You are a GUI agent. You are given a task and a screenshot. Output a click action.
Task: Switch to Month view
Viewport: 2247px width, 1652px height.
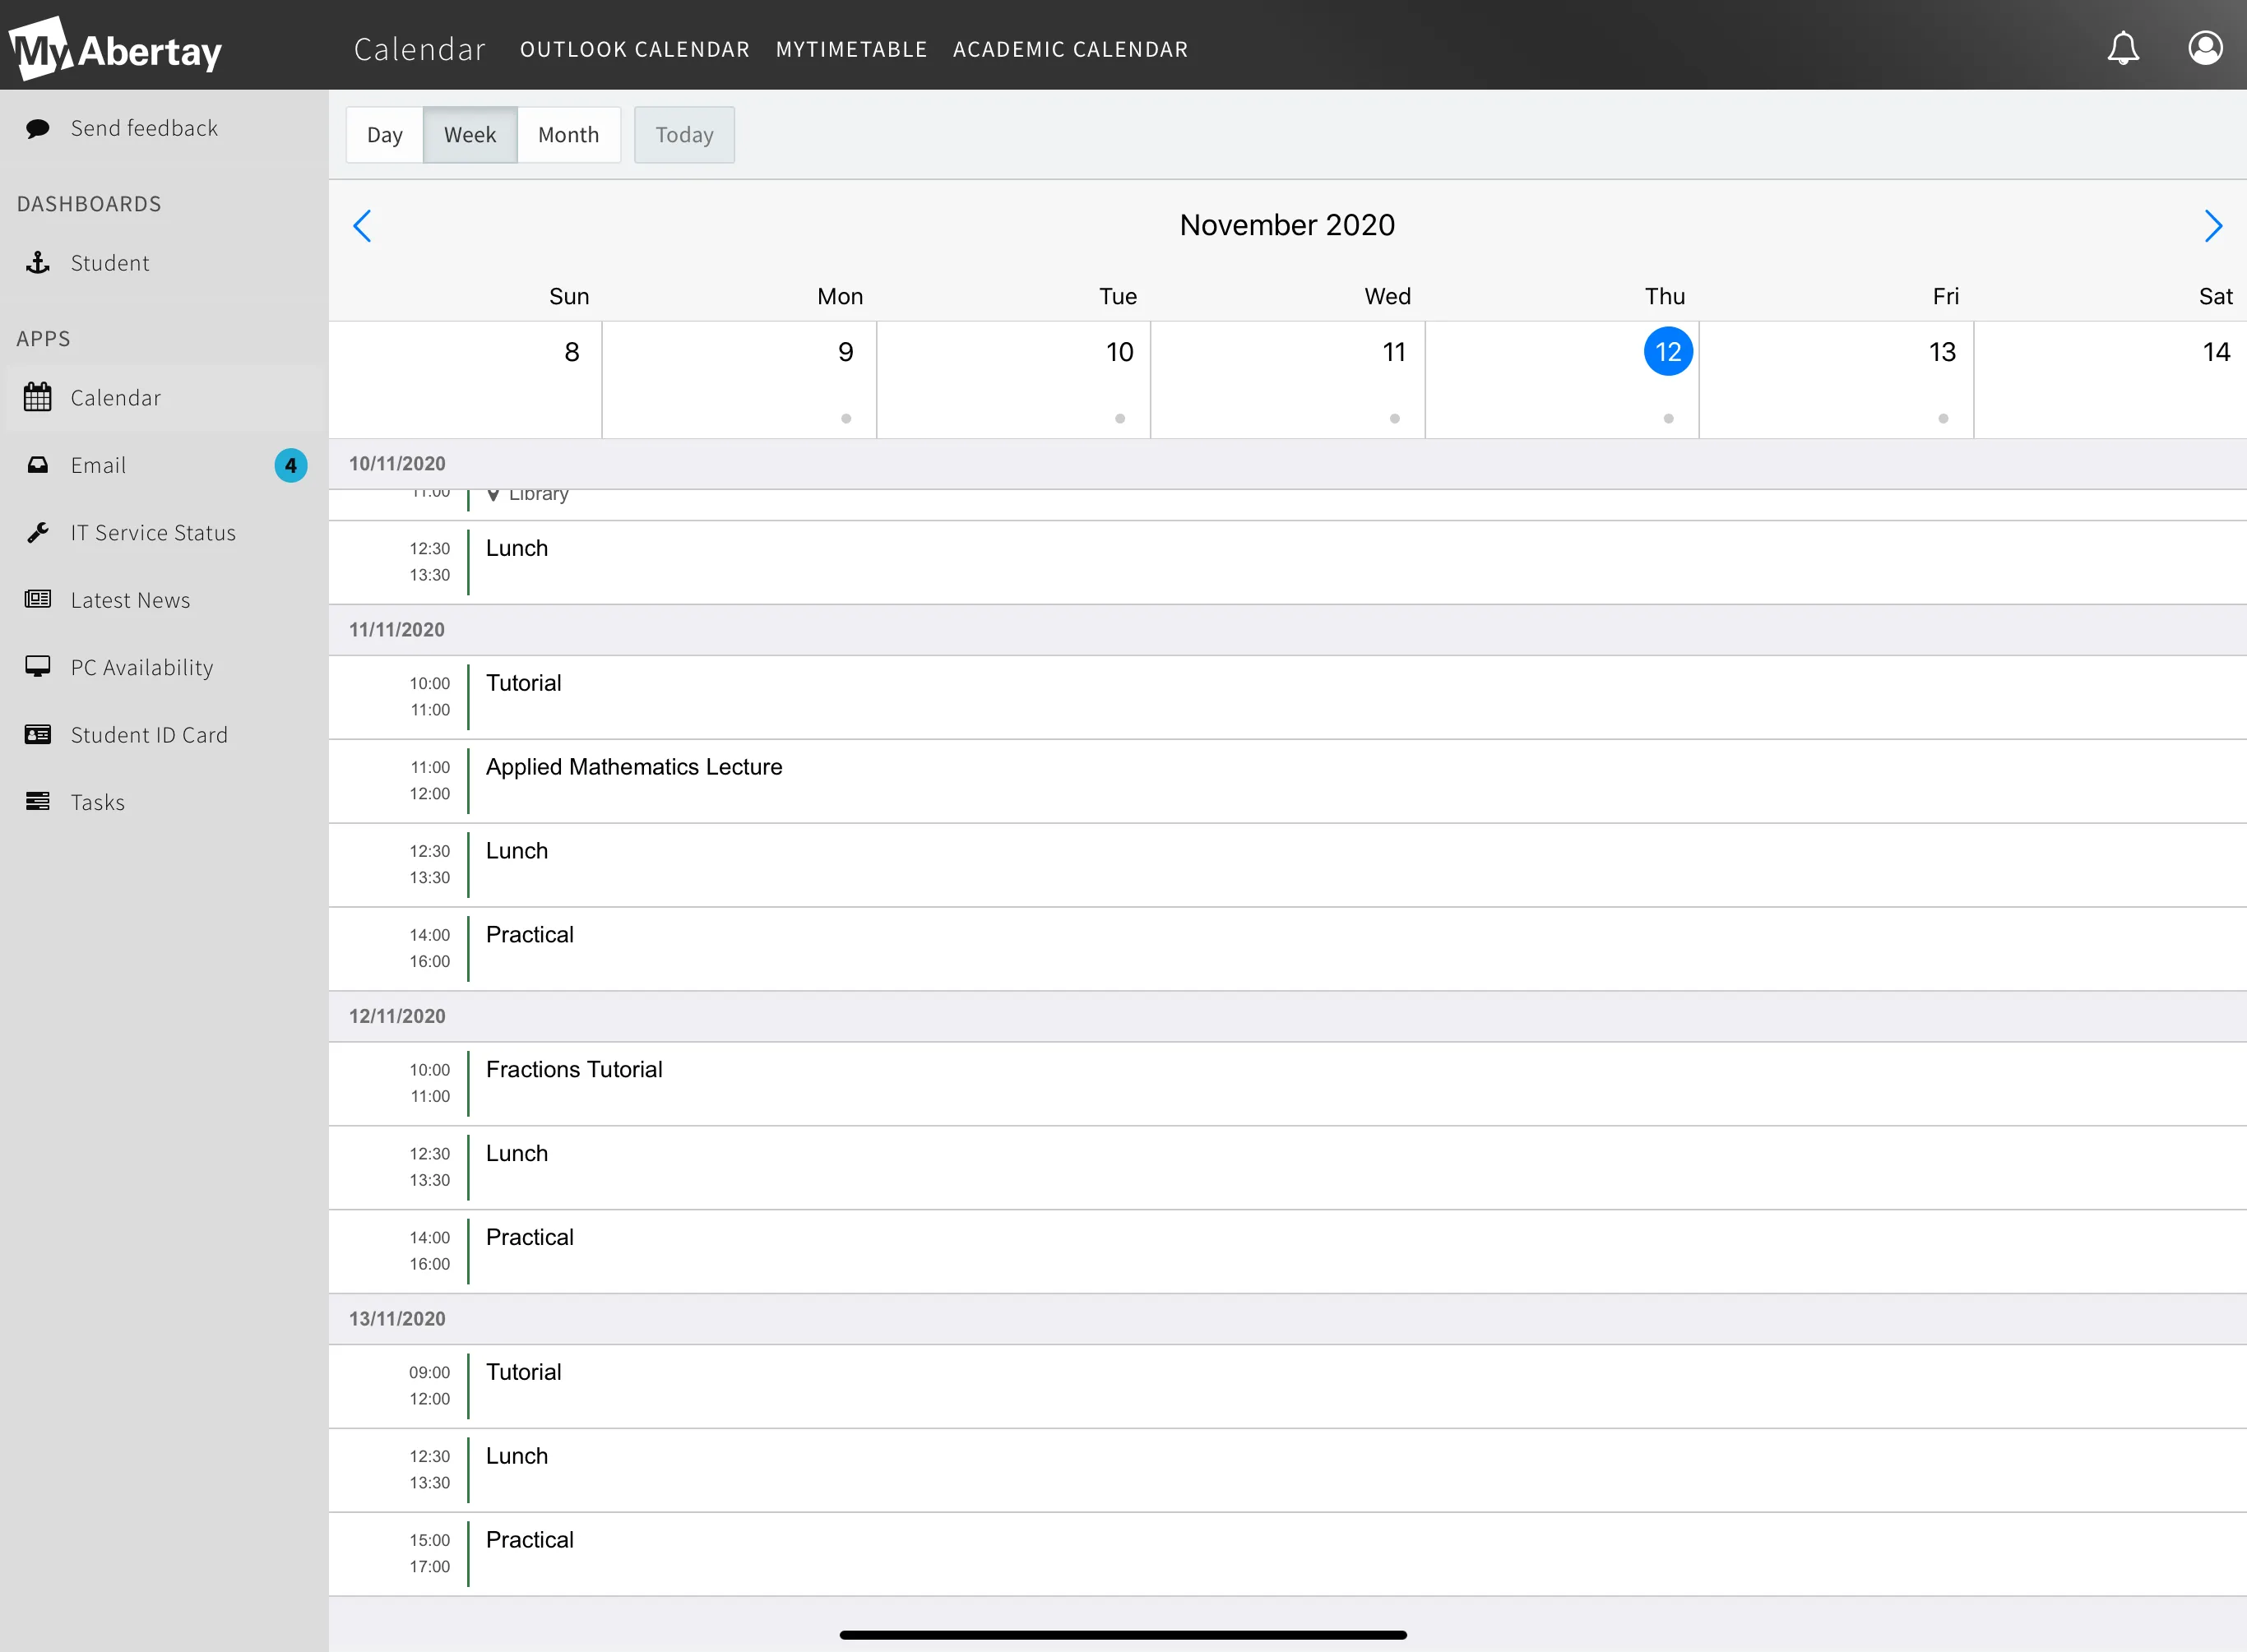569,135
